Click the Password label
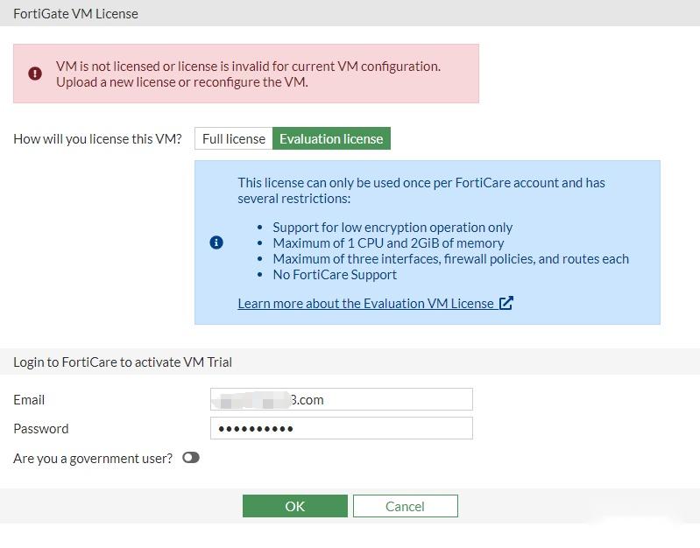Viewport: 700px width, 548px height. click(x=41, y=429)
